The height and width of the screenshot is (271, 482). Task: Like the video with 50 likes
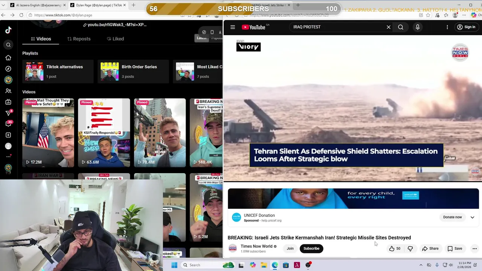click(395, 248)
